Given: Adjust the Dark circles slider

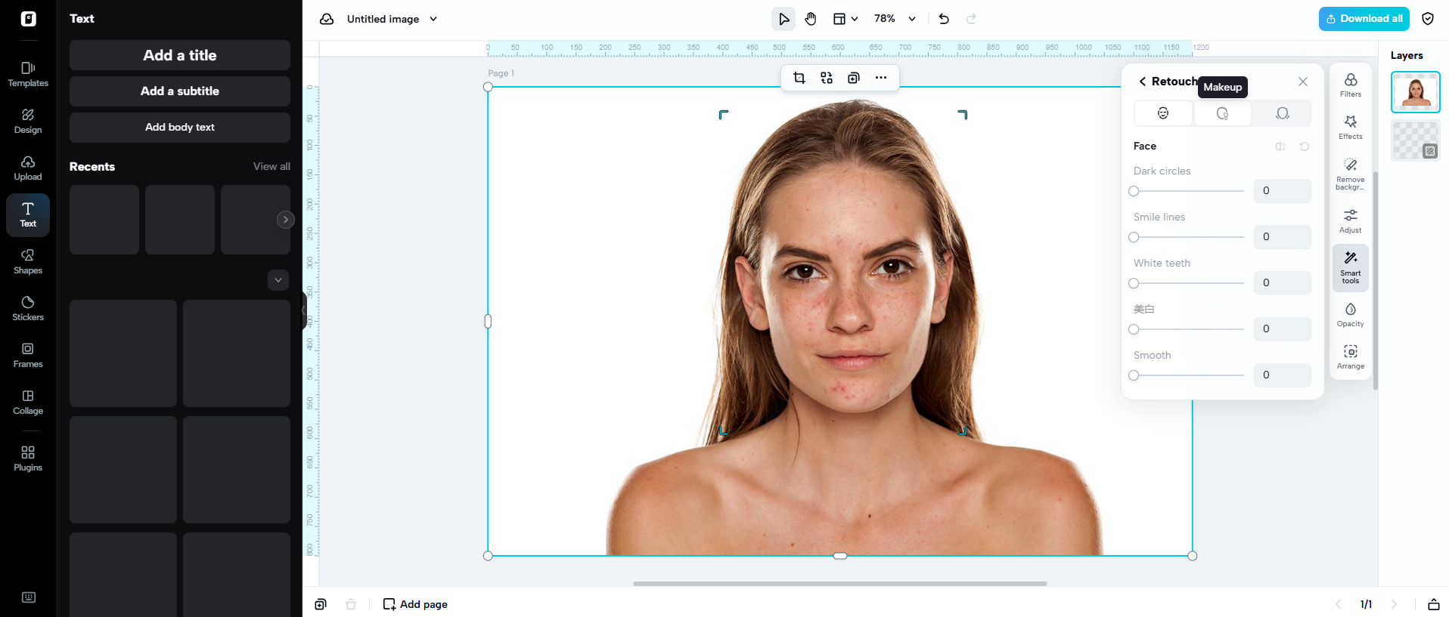Looking at the screenshot, I should click(1188, 191).
